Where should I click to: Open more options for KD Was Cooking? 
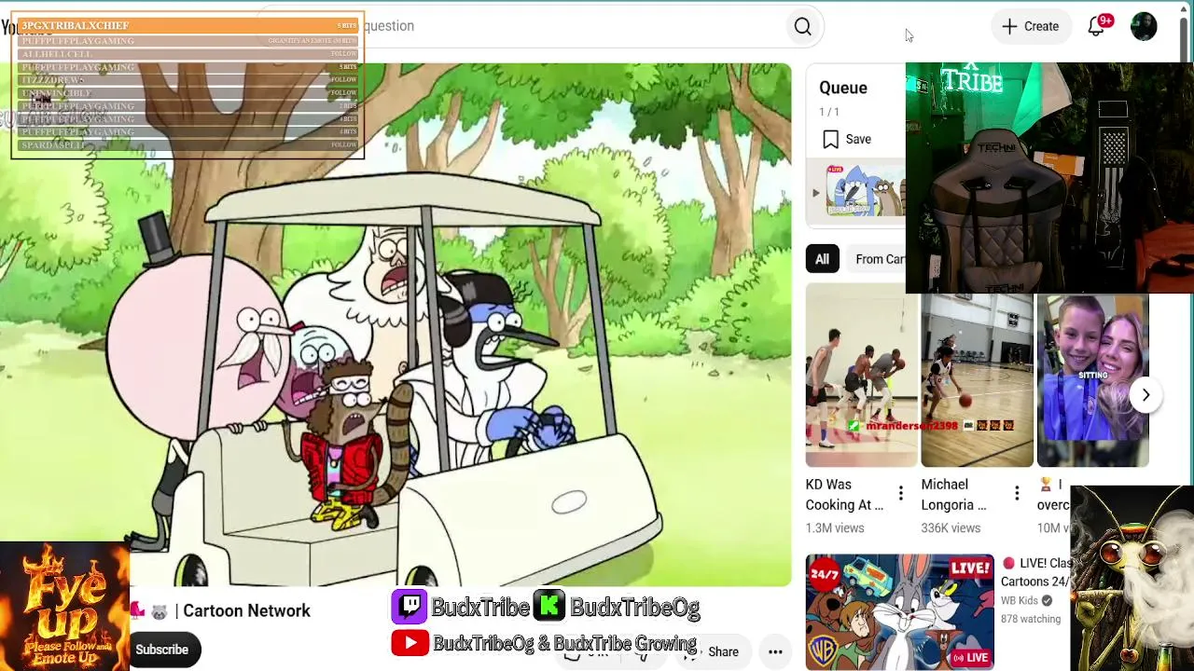[900, 494]
